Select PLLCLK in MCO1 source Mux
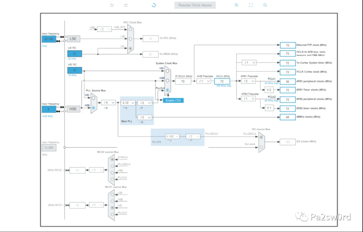 coord(112,214)
